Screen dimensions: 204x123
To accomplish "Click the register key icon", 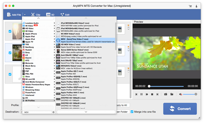I will 196,6.
